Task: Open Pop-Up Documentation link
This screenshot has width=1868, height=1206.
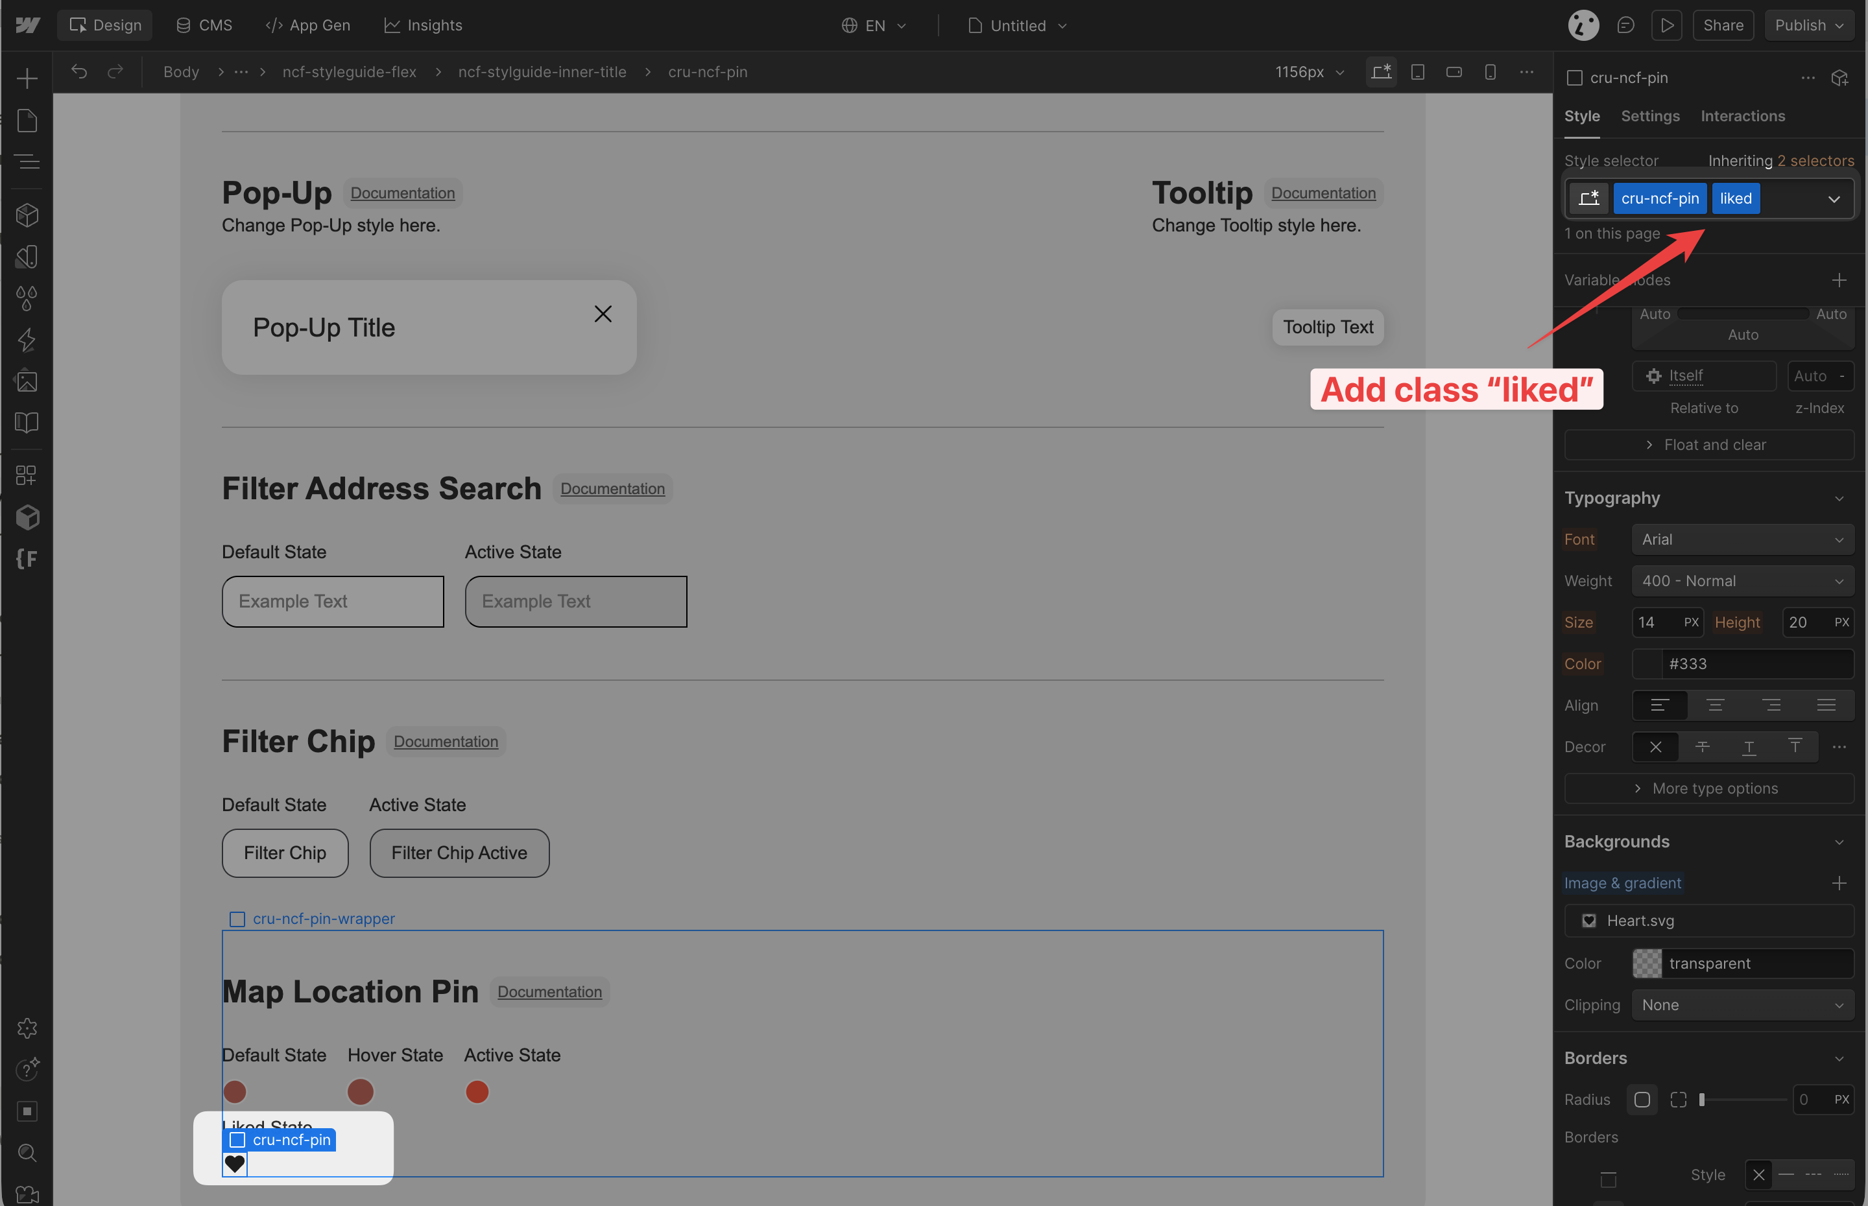Action: coord(403,193)
